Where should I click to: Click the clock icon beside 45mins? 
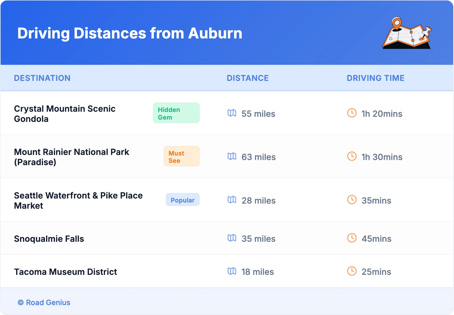352,238
